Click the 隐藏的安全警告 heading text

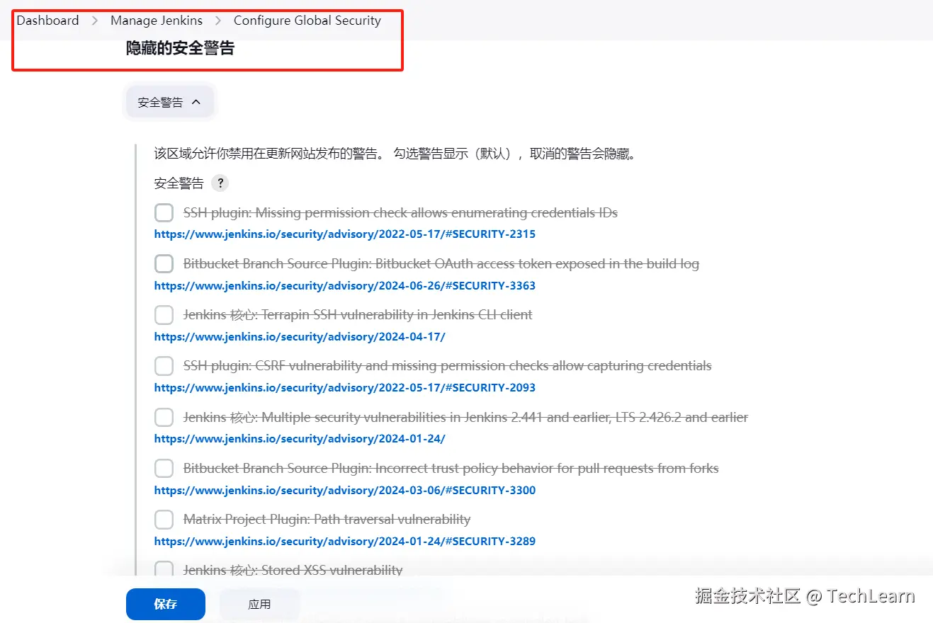(180, 48)
